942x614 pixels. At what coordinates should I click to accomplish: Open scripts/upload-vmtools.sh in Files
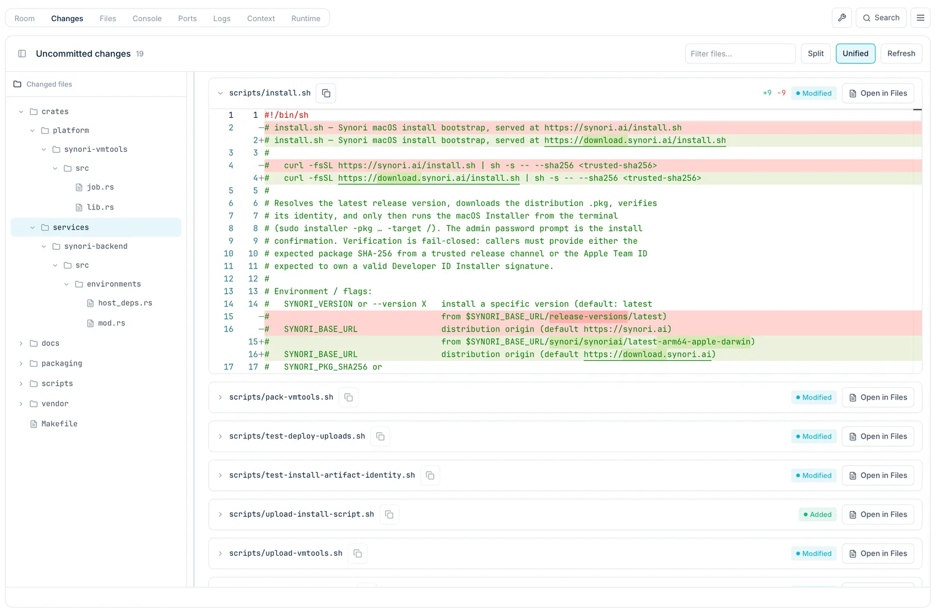878,553
